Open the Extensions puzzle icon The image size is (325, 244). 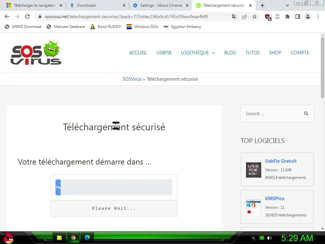point(288,17)
